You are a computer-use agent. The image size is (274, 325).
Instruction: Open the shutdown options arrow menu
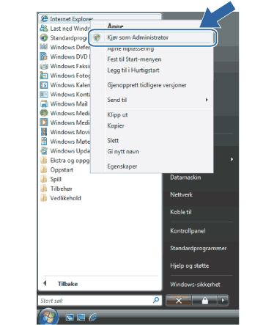coord(223,300)
